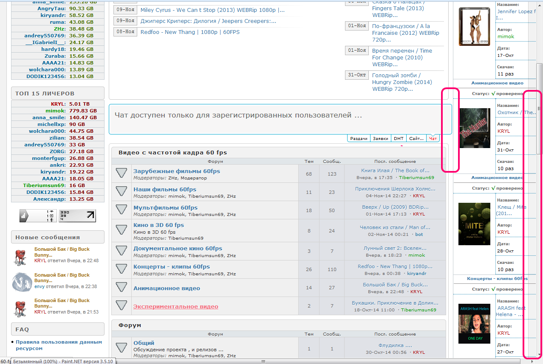Open the Кино в 3D 60 fps forum
Viewport: 543px width, 364px height.
pyautogui.click(x=158, y=225)
